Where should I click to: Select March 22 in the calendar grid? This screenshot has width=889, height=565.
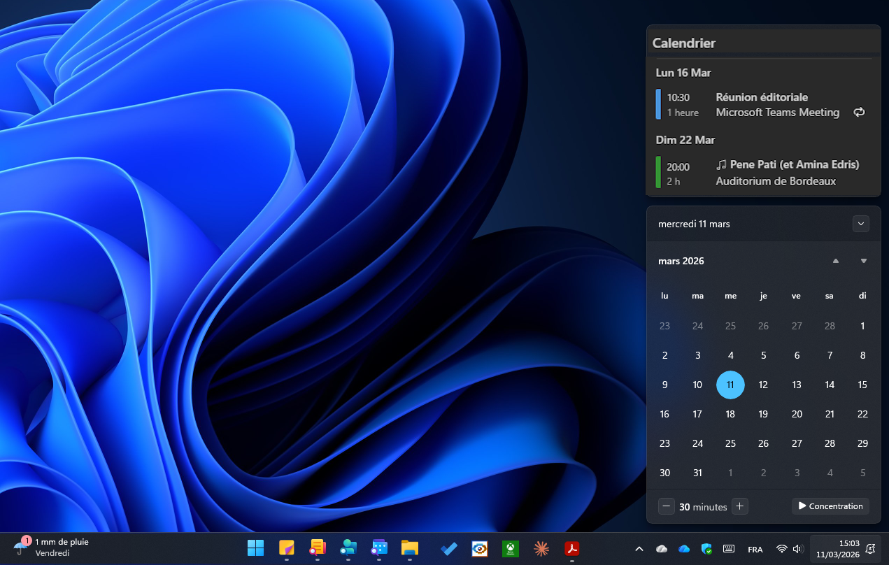pos(862,414)
